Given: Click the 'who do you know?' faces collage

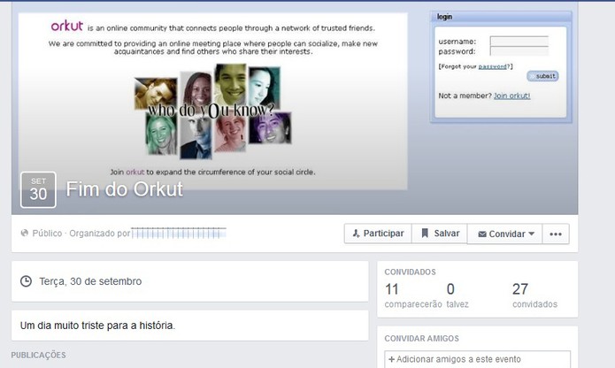Looking at the screenshot, I should click(213, 111).
